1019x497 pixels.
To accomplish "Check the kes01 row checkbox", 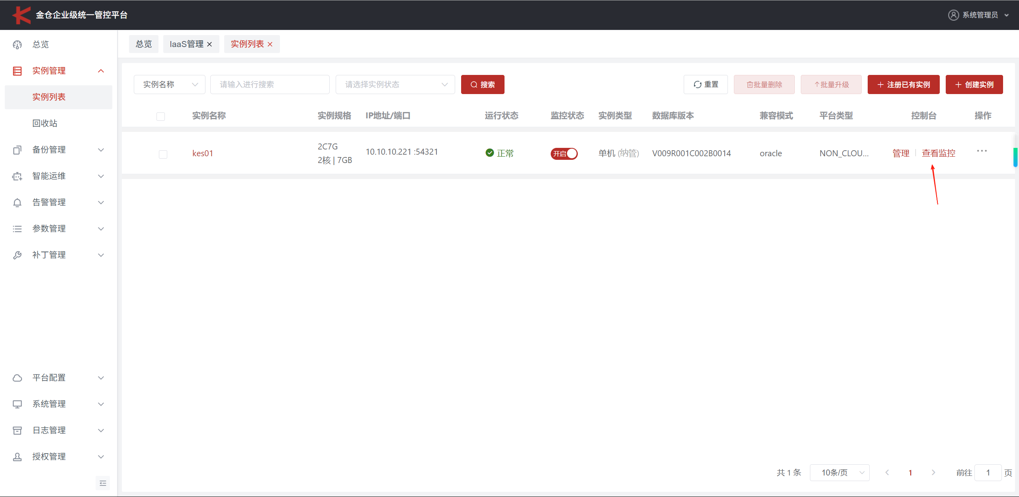I will [163, 154].
